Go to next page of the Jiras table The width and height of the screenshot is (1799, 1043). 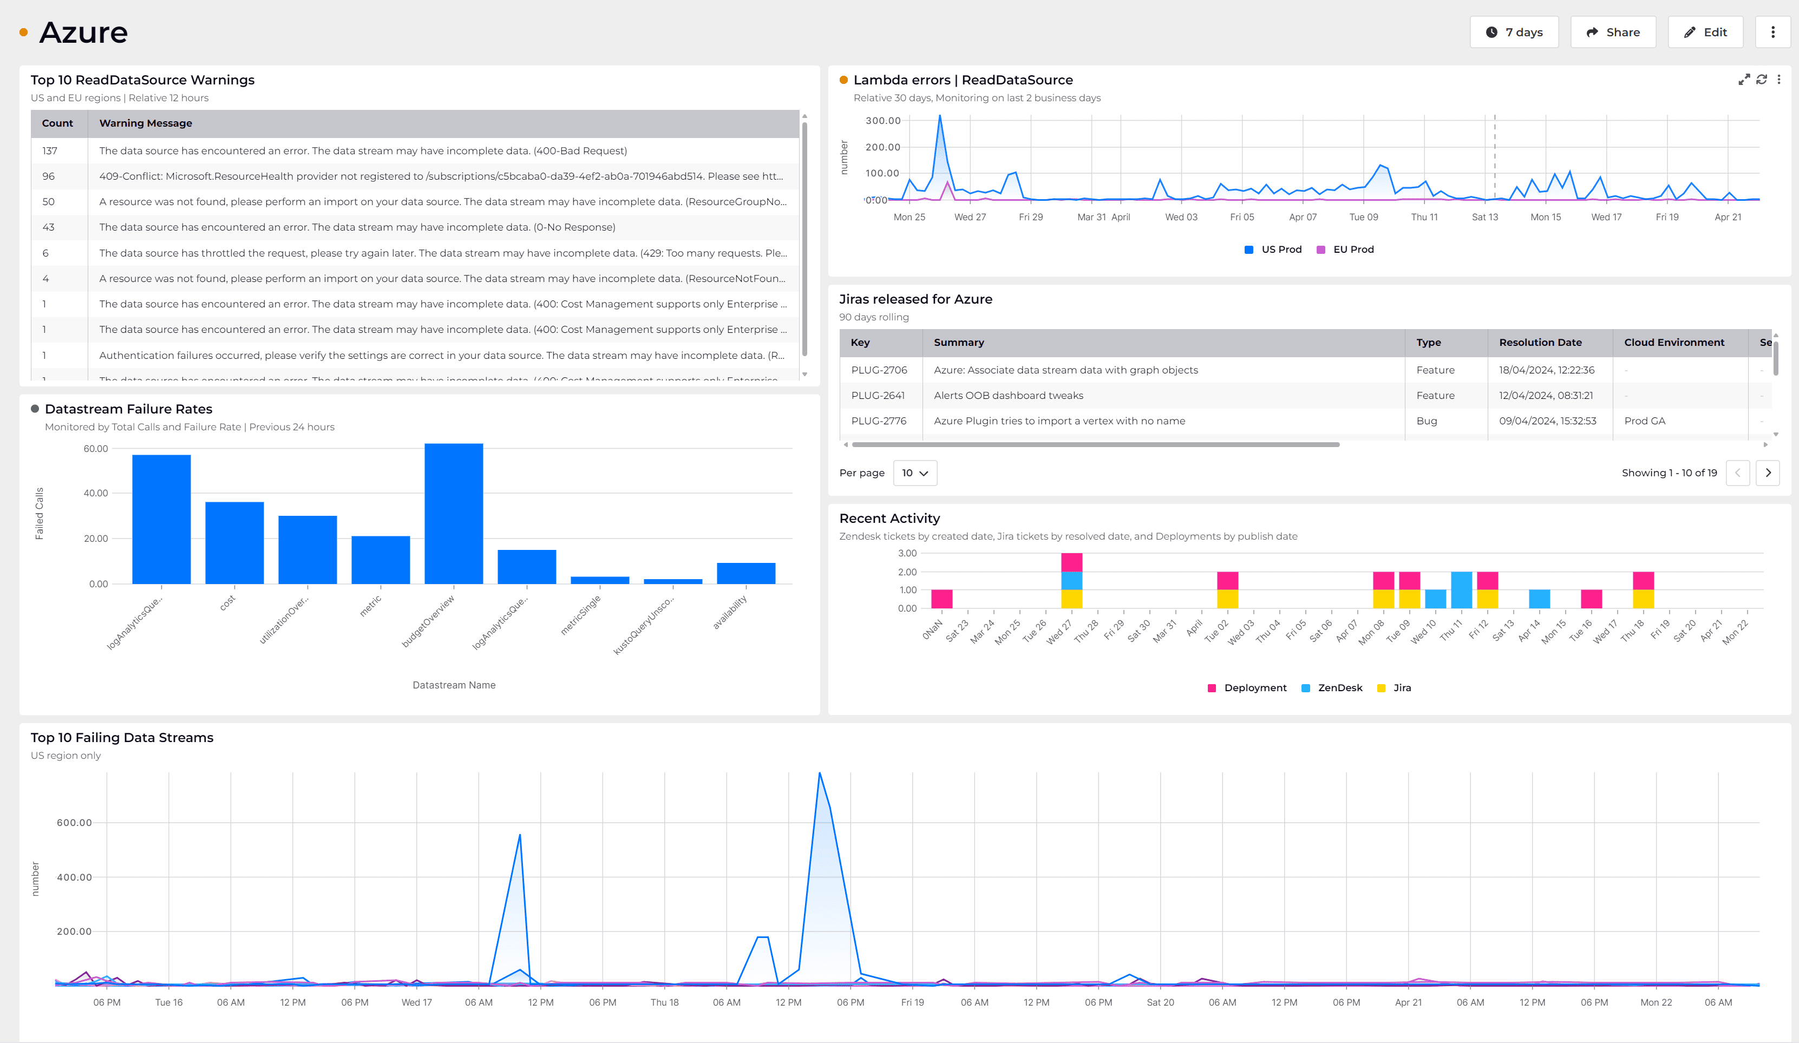coord(1768,473)
